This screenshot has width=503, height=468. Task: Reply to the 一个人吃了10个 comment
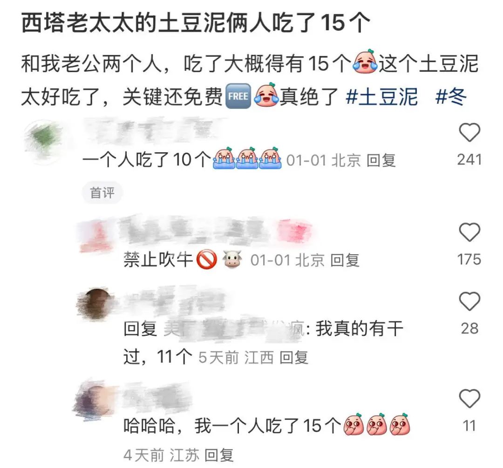pos(381,160)
